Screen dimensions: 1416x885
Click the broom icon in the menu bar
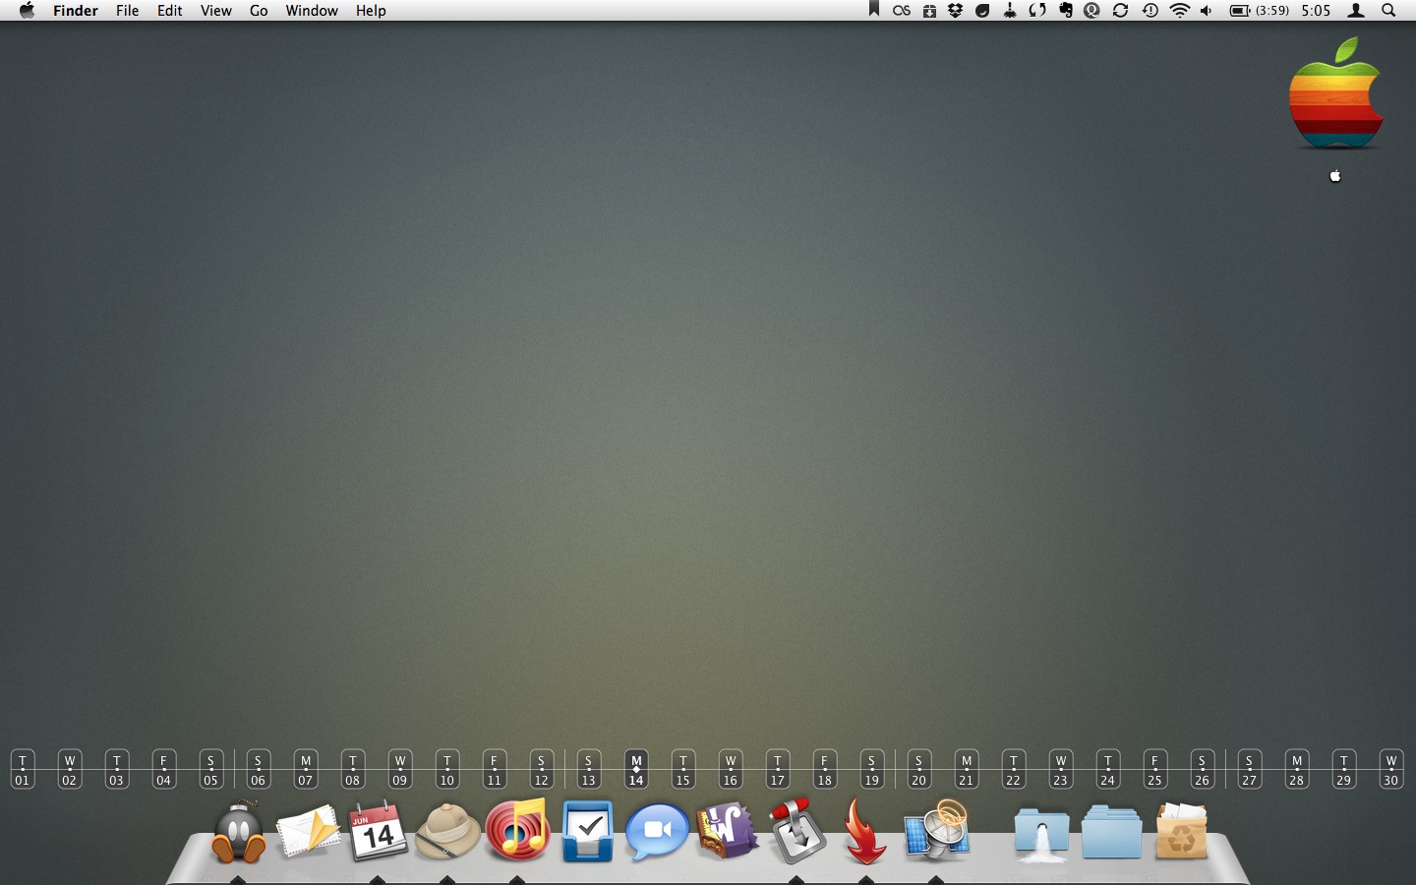pos(1010,11)
